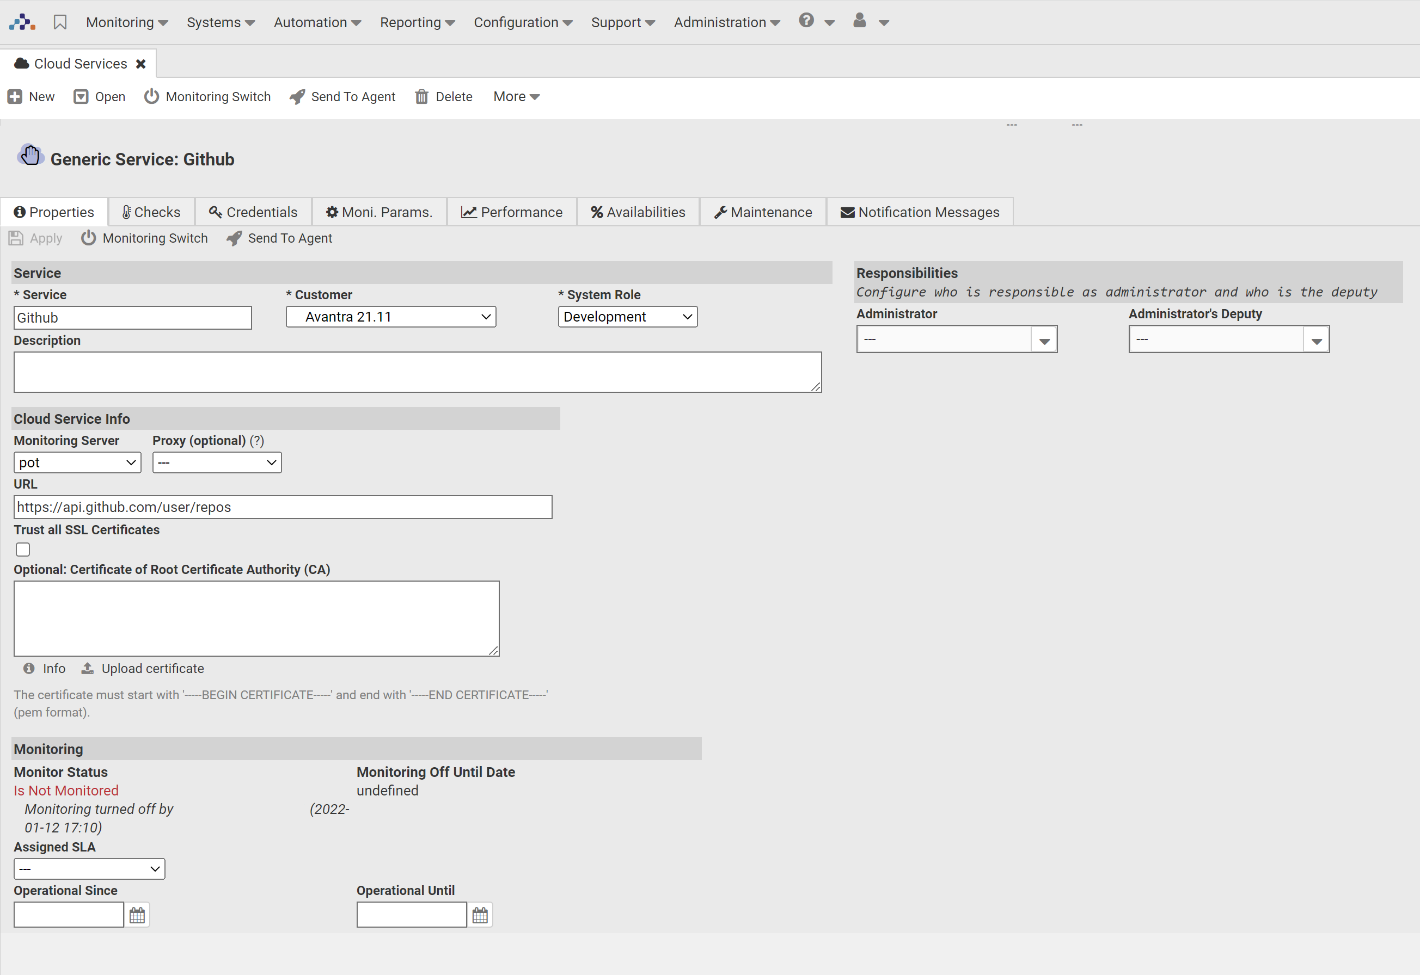The height and width of the screenshot is (975, 1420).
Task: Click the Delete trash icon
Action: (421, 96)
